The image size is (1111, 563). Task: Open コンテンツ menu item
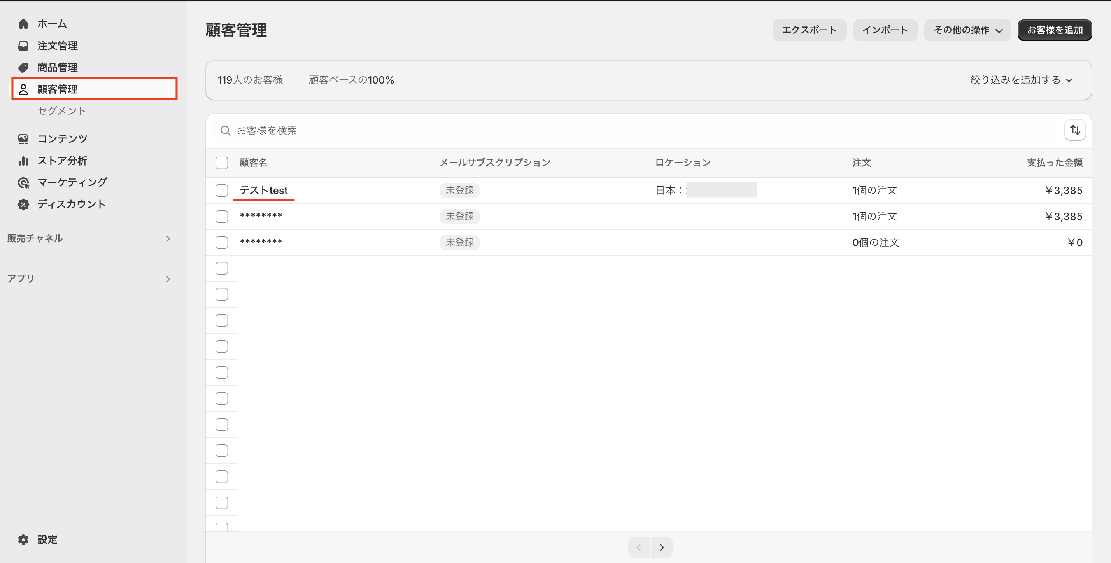coord(63,139)
